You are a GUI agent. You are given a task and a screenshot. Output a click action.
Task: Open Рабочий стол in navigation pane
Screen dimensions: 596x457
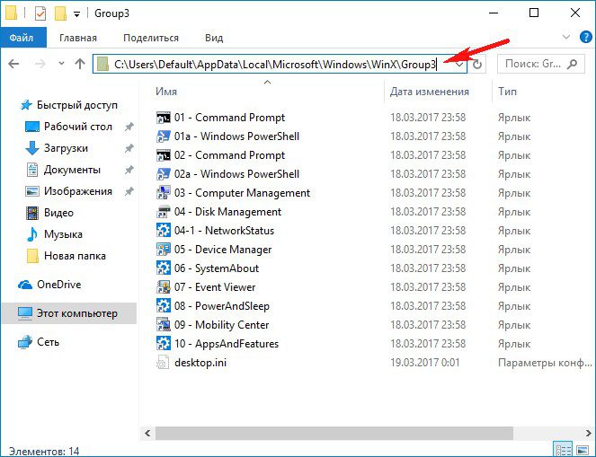pyautogui.click(x=78, y=127)
